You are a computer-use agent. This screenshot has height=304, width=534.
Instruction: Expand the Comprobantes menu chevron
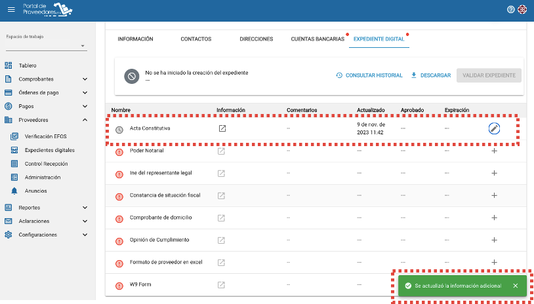85,79
